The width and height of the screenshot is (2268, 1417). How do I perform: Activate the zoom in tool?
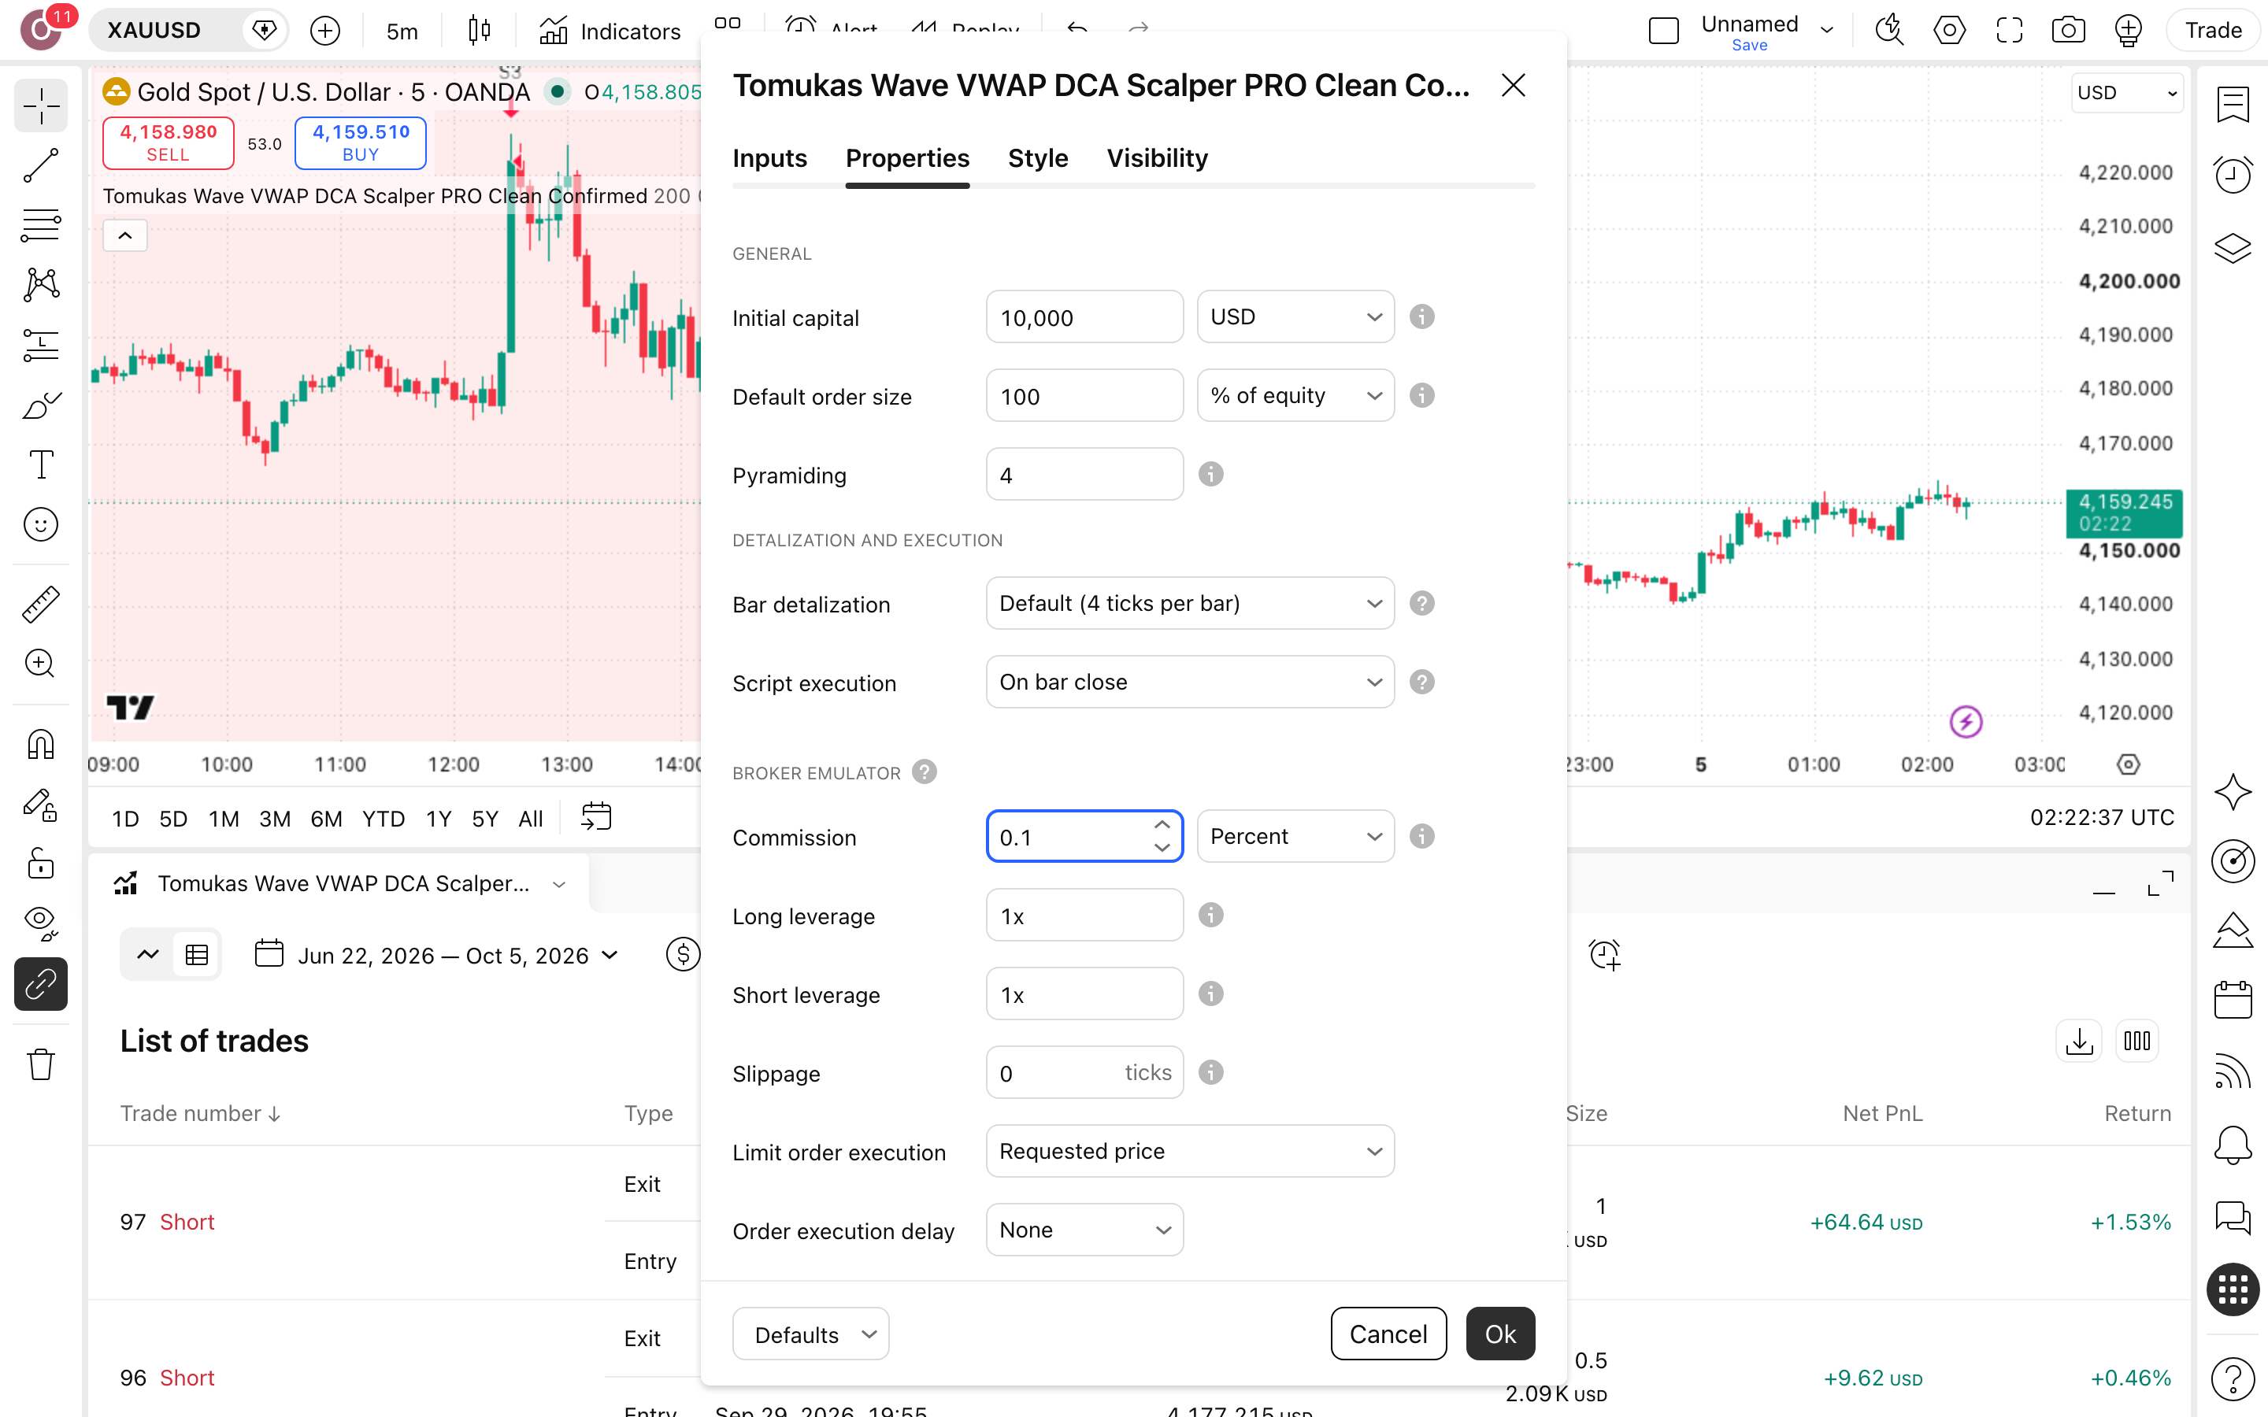tap(40, 664)
